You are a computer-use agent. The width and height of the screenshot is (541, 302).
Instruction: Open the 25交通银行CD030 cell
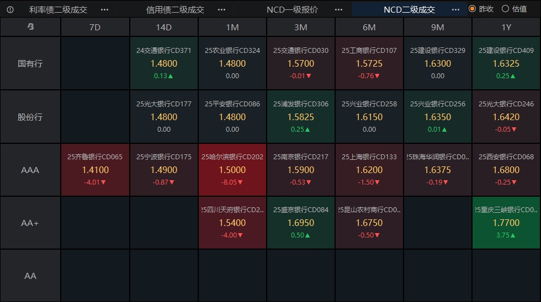point(300,63)
